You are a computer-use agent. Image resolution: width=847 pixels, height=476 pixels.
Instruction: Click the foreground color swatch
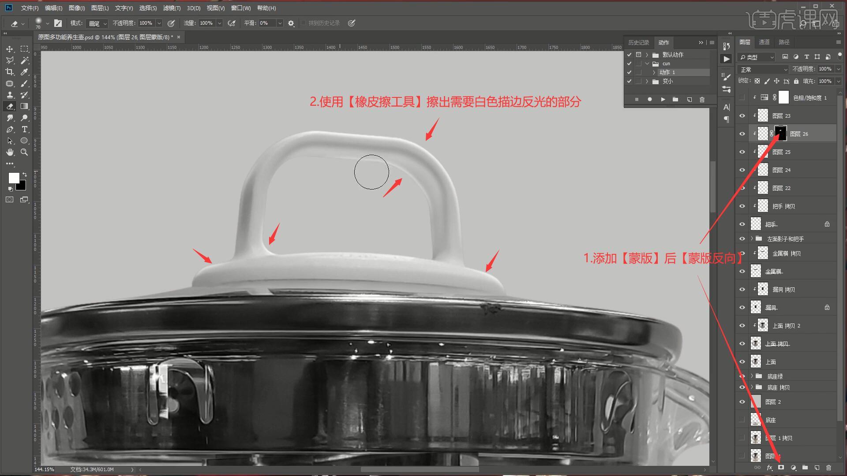click(x=14, y=178)
